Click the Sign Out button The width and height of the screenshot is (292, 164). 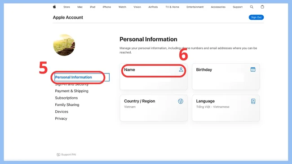coord(256,17)
